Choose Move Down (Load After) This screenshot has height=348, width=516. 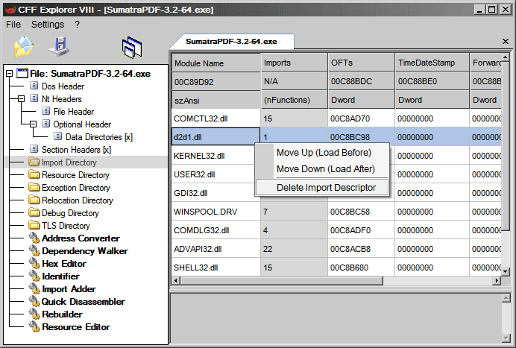point(325,169)
